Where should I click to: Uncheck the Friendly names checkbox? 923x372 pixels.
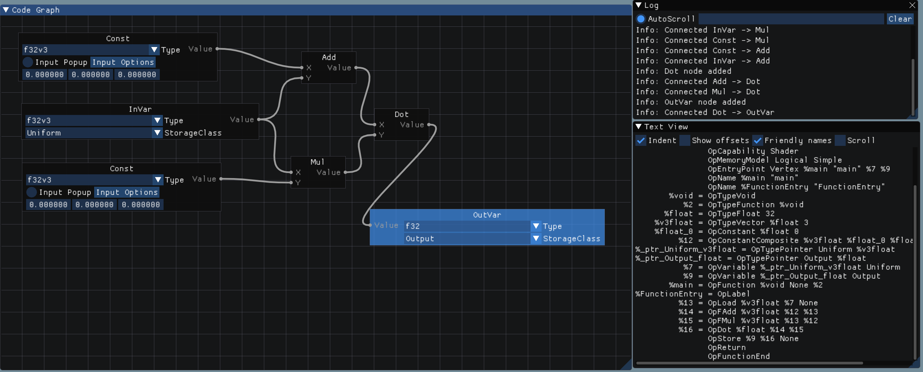pos(757,141)
